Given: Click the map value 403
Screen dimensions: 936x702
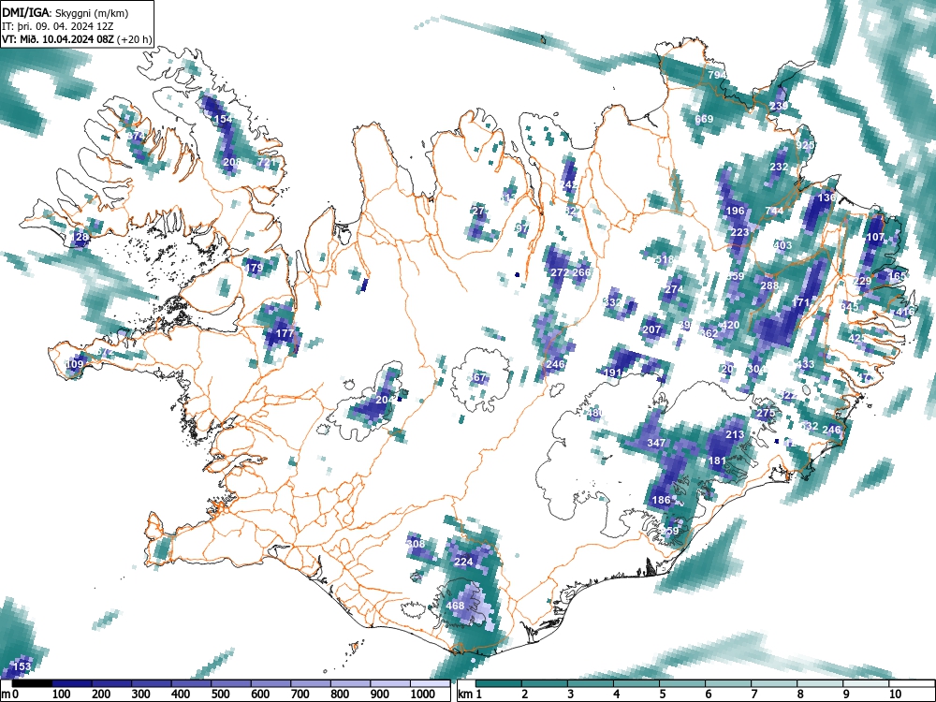Looking at the screenshot, I should click(x=782, y=244).
